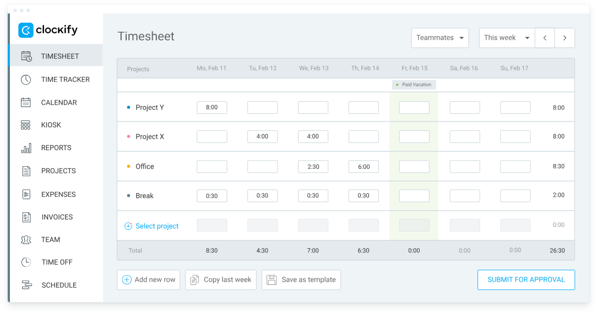Open the Expenses receipt icon

tap(26, 194)
